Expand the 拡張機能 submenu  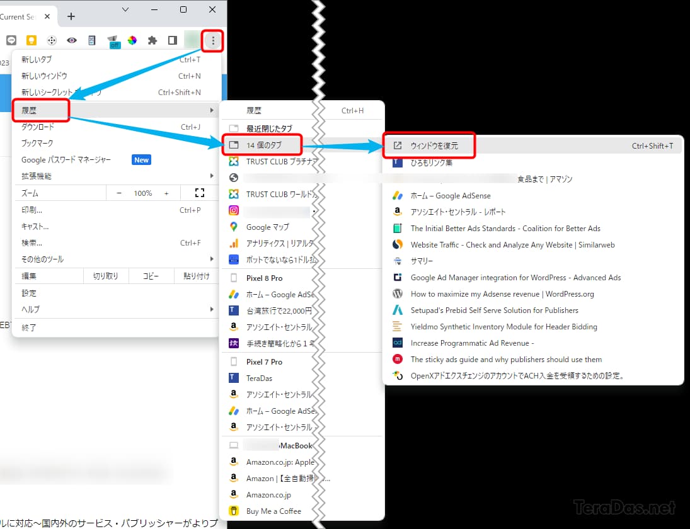pyautogui.click(x=115, y=176)
